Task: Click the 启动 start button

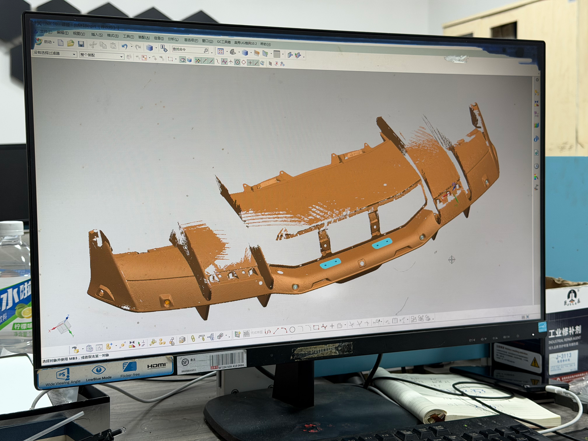Action: tap(45, 42)
